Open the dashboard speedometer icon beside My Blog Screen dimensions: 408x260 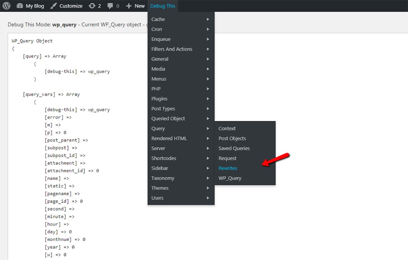click(x=19, y=6)
